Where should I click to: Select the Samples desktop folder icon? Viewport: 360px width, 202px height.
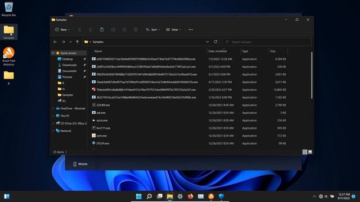tap(9, 32)
